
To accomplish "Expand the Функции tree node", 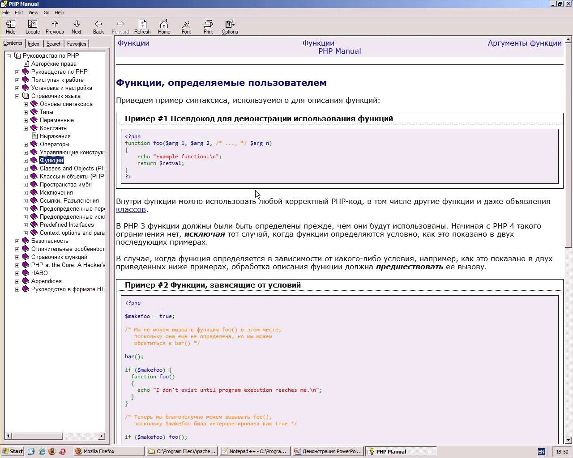I will point(26,161).
